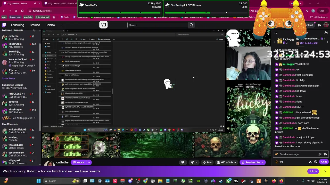Image resolution: width=330 pixels, height=185 pixels.
Task: Toggle the notification bell for catfattie
Action: (x=192, y=162)
